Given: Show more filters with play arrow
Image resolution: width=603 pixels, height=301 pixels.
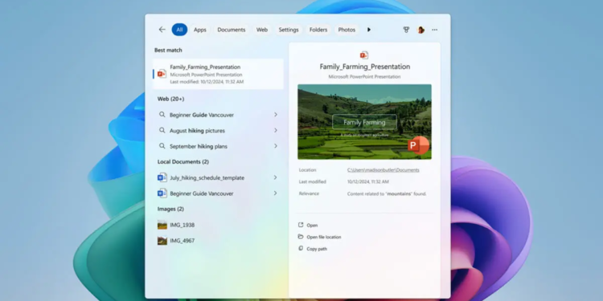Looking at the screenshot, I should 369,30.
